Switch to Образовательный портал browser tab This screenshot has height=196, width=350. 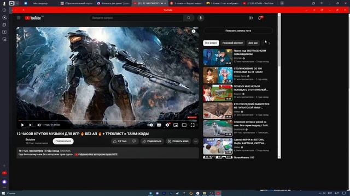tap(77, 3)
